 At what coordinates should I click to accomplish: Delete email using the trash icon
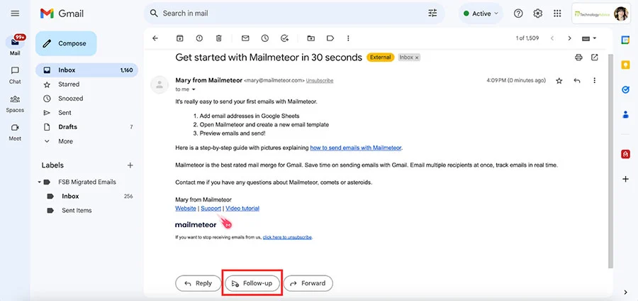(218, 38)
